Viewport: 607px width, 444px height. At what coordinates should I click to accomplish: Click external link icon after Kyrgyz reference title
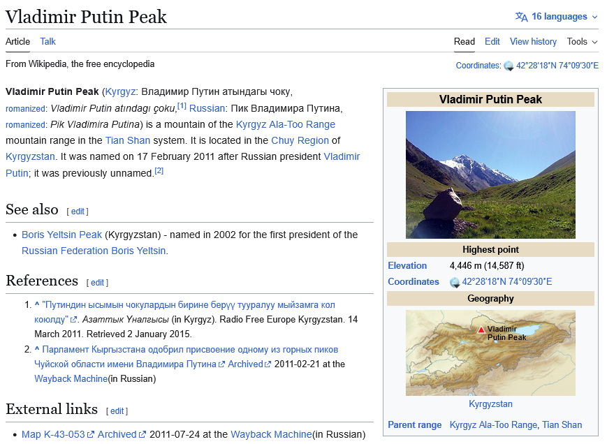73,320
